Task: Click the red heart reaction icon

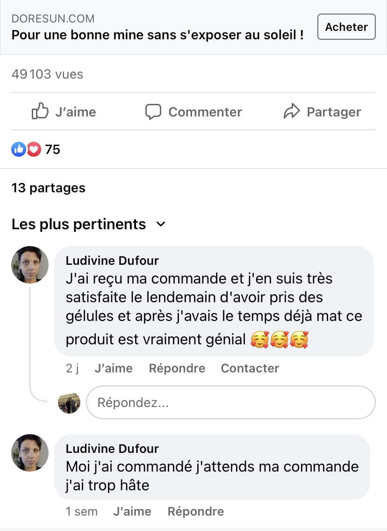Action: tap(34, 149)
